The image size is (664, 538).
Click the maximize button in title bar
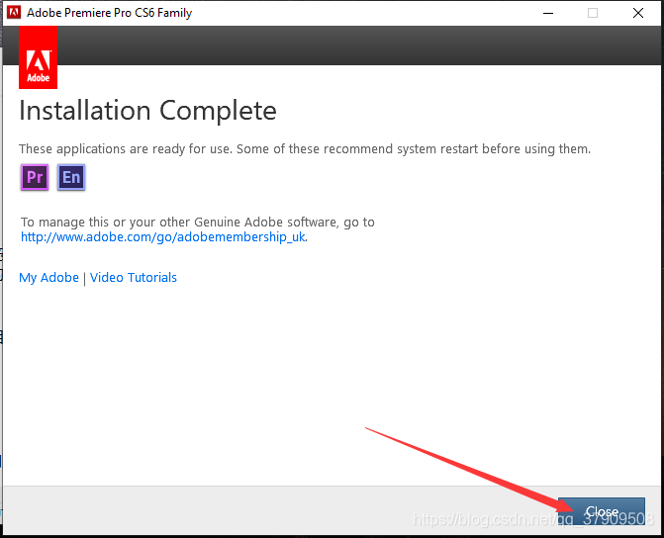click(x=593, y=13)
